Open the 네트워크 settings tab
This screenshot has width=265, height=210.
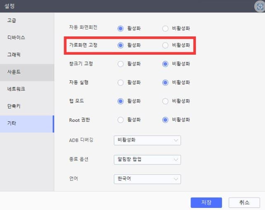click(x=27, y=89)
